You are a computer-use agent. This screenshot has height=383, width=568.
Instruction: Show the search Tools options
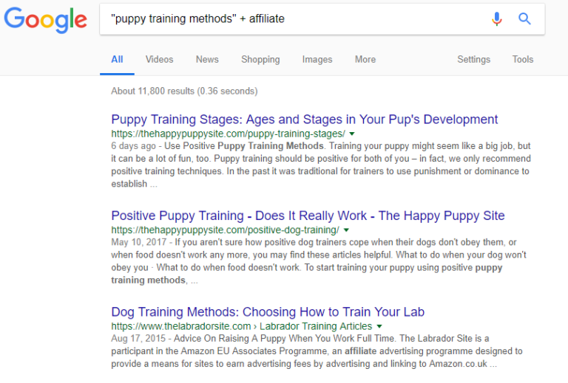(x=523, y=59)
